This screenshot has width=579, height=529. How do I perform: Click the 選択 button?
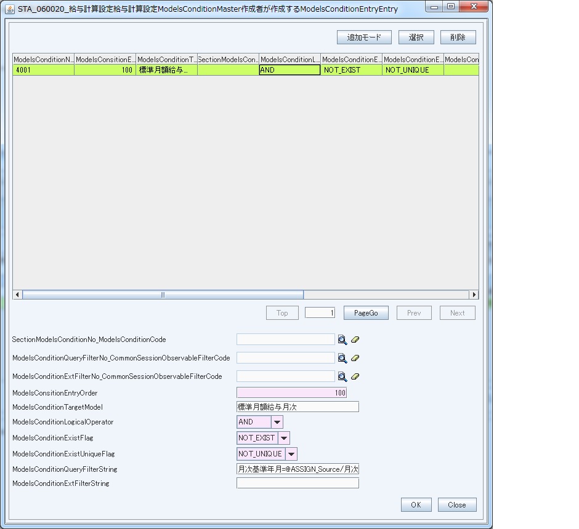click(x=416, y=38)
